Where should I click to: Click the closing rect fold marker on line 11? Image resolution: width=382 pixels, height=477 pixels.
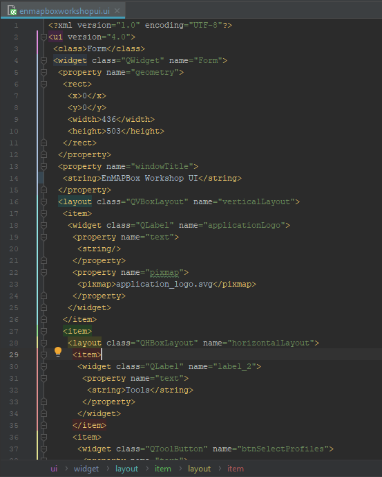tap(44, 143)
